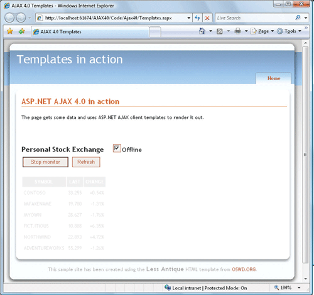314x295 pixels.
Task: Click the scrollbar up arrow
Action: (306, 43)
